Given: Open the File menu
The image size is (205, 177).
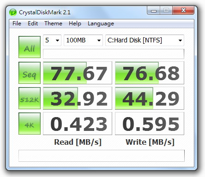Looking at the screenshot, I should [17, 24].
